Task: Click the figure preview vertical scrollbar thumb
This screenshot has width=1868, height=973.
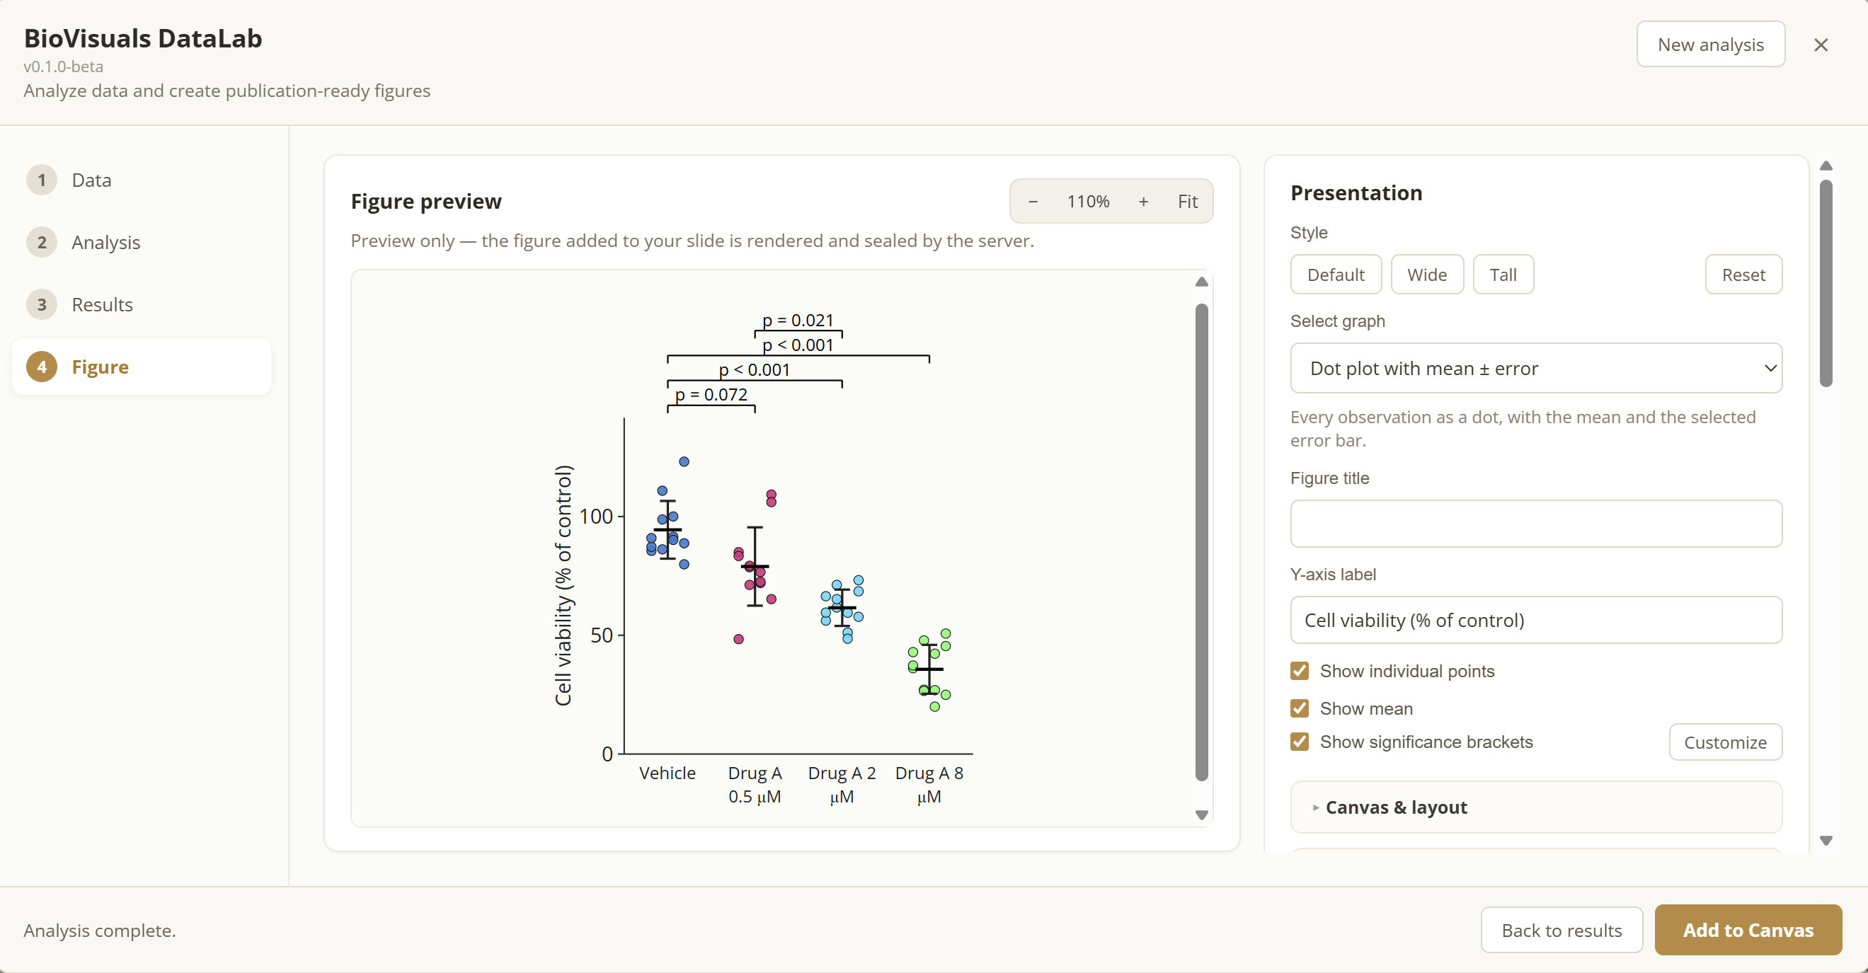Action: coord(1202,542)
